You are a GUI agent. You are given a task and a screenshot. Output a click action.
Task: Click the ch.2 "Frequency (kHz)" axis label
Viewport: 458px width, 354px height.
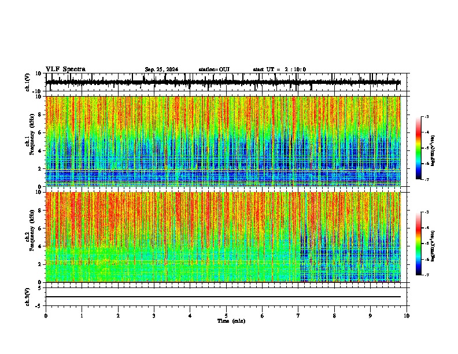point(32,231)
